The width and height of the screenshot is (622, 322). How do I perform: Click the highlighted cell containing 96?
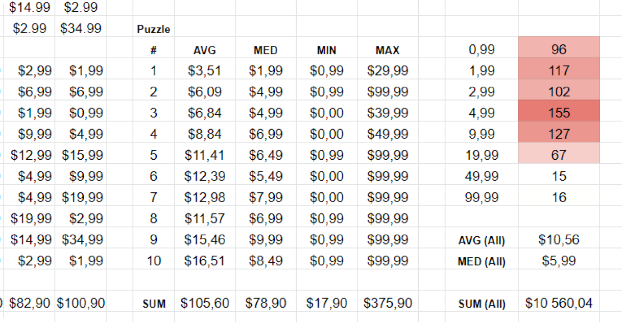click(x=559, y=49)
